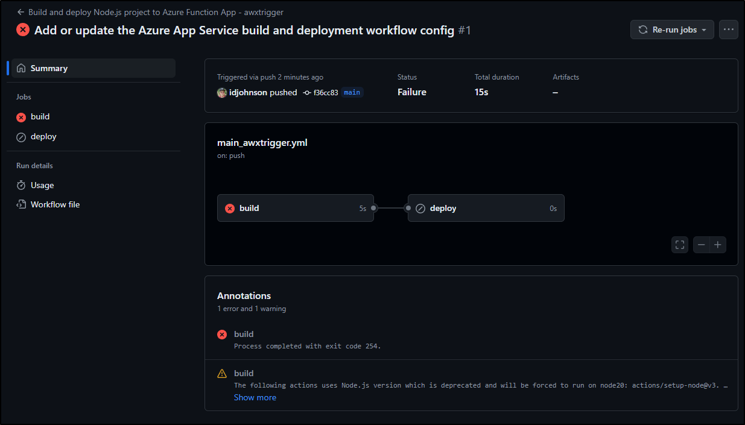Click the Status column label
This screenshot has height=425, width=745.
pyautogui.click(x=407, y=77)
